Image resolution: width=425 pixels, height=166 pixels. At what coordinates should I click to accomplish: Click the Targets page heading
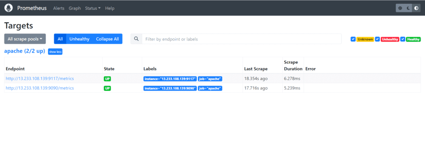pos(19,26)
